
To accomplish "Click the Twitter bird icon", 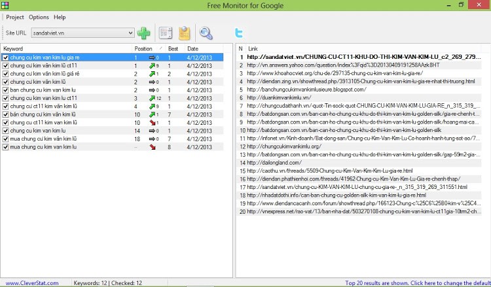I will pos(238,33).
